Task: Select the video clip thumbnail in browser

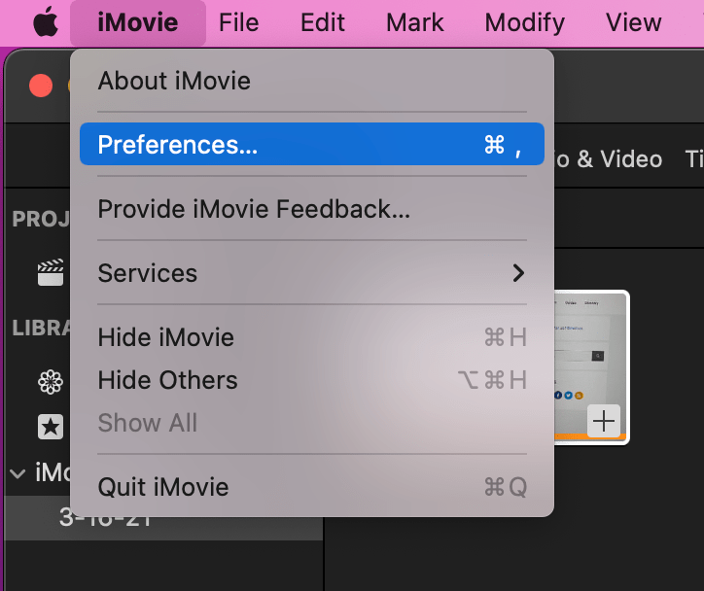Action: click(x=591, y=367)
